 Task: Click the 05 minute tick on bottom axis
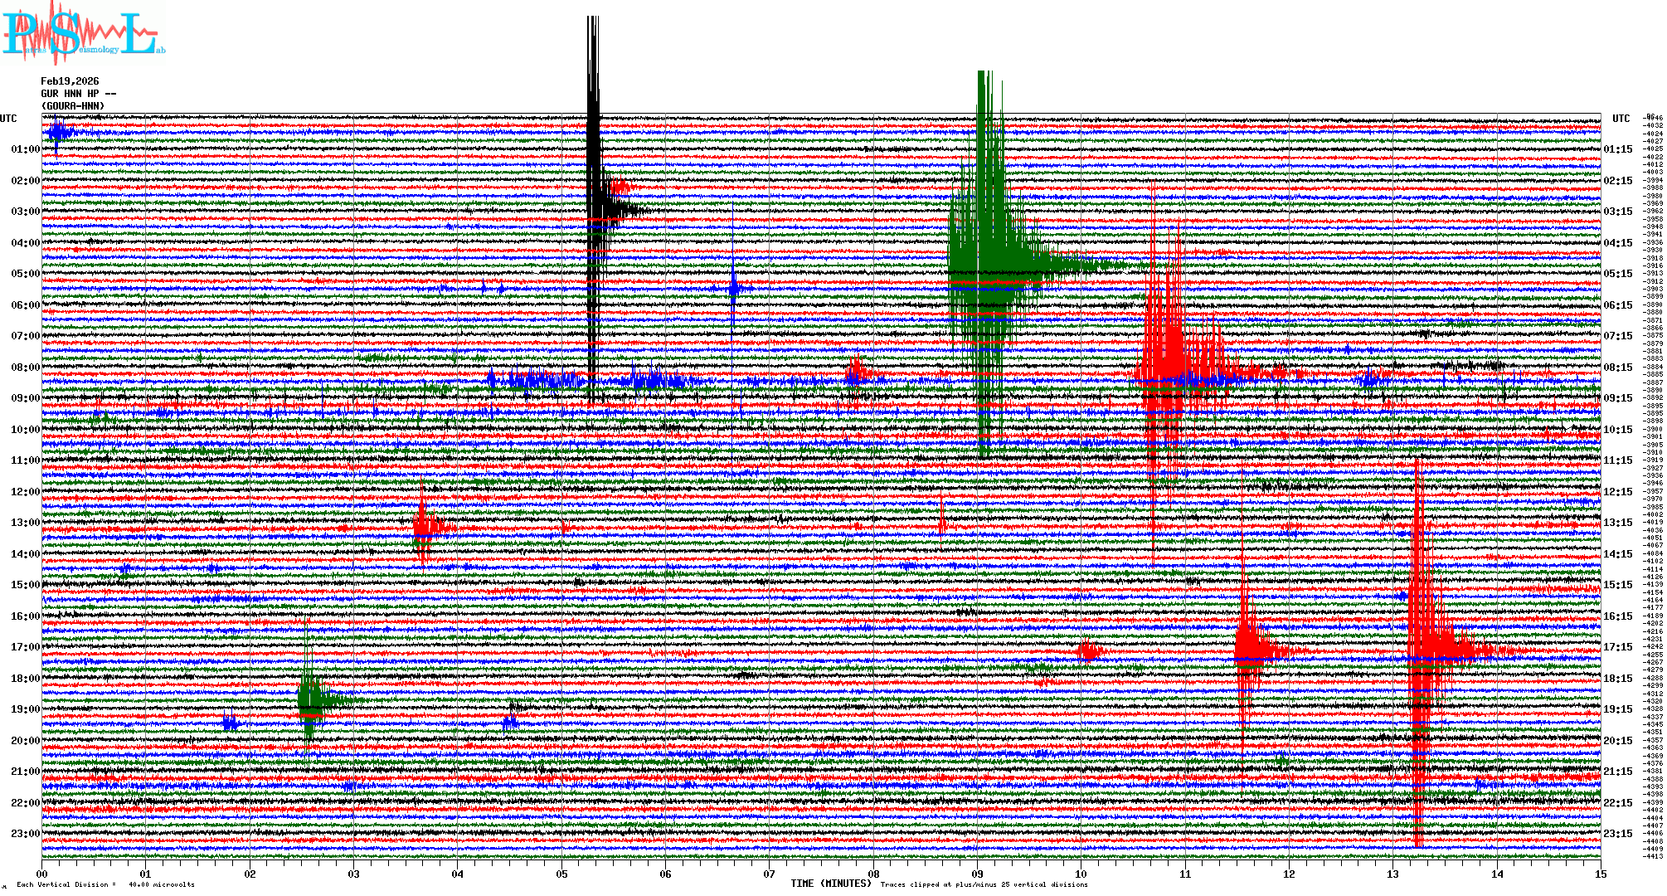point(561,874)
